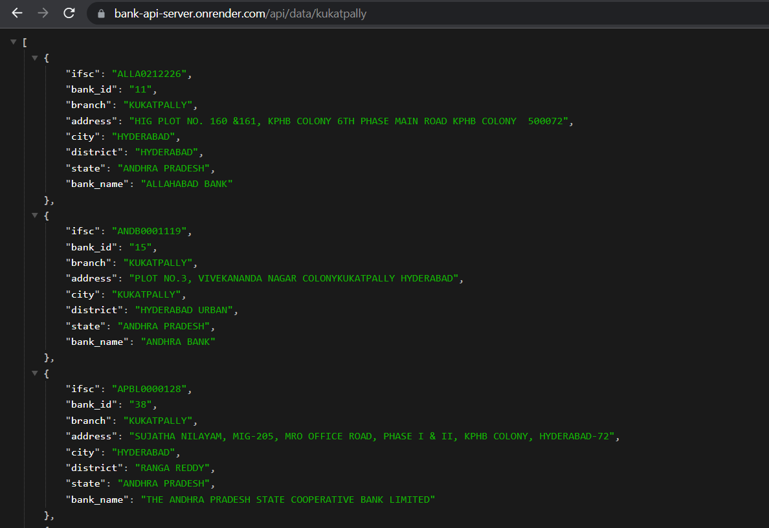Select branch "KUKATPALLY" in the ANDB0001119 record
This screenshot has width=769, height=528.
coord(158,263)
